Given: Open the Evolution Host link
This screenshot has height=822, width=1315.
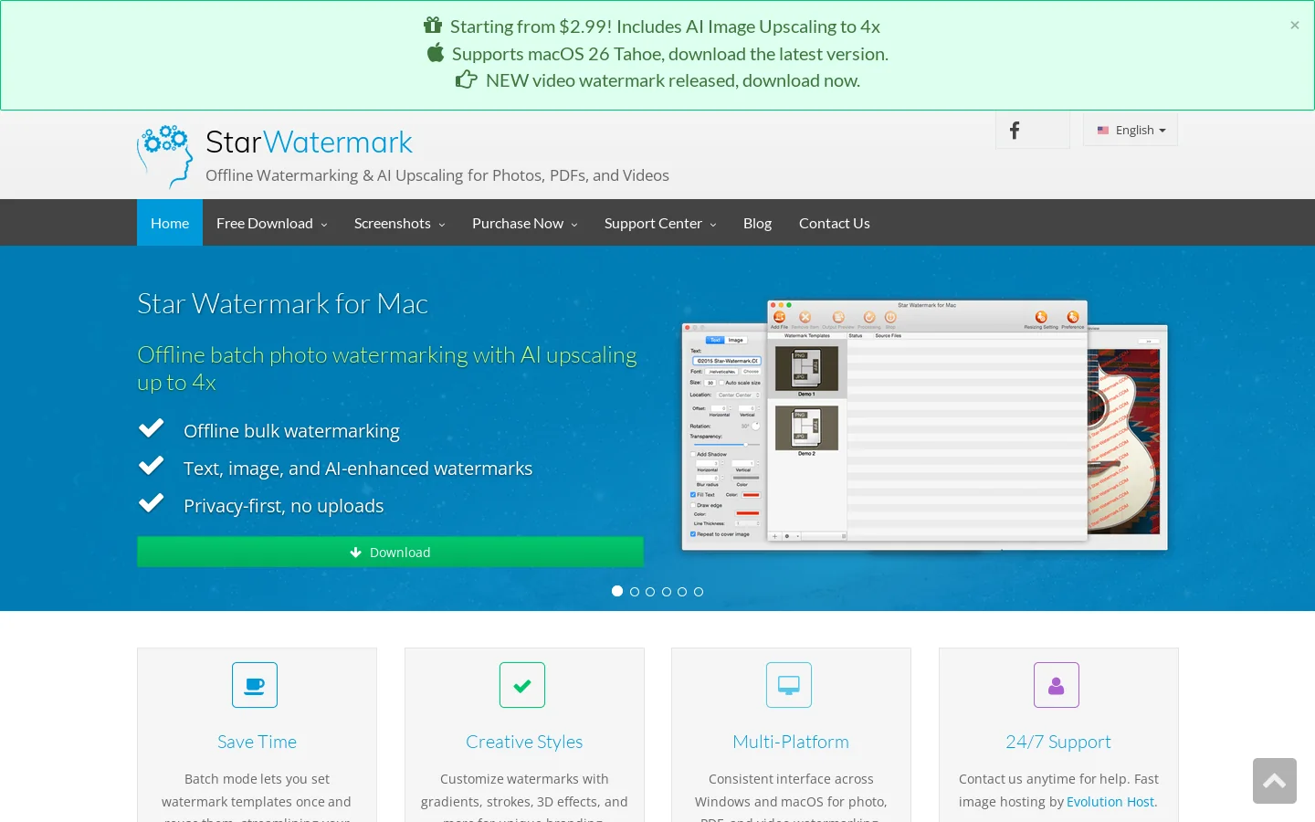Looking at the screenshot, I should tap(1110, 802).
